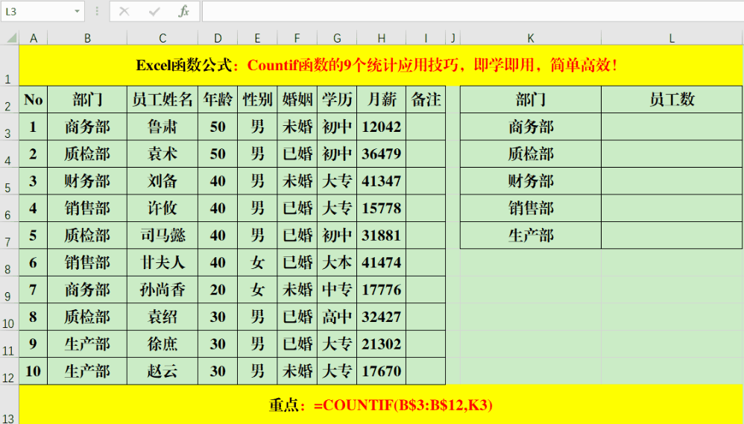Image resolution: width=744 pixels, height=424 pixels.
Task: Click the 月薪 header cell
Action: coord(382,100)
